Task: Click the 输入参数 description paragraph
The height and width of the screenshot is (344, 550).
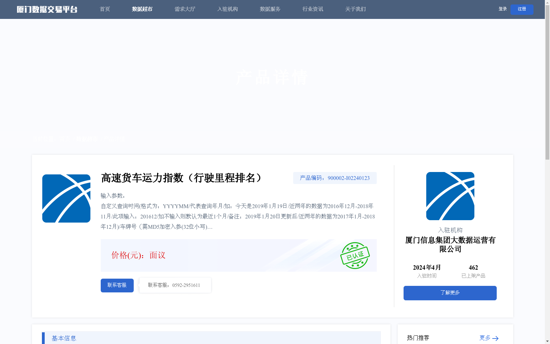Action: click(x=238, y=211)
